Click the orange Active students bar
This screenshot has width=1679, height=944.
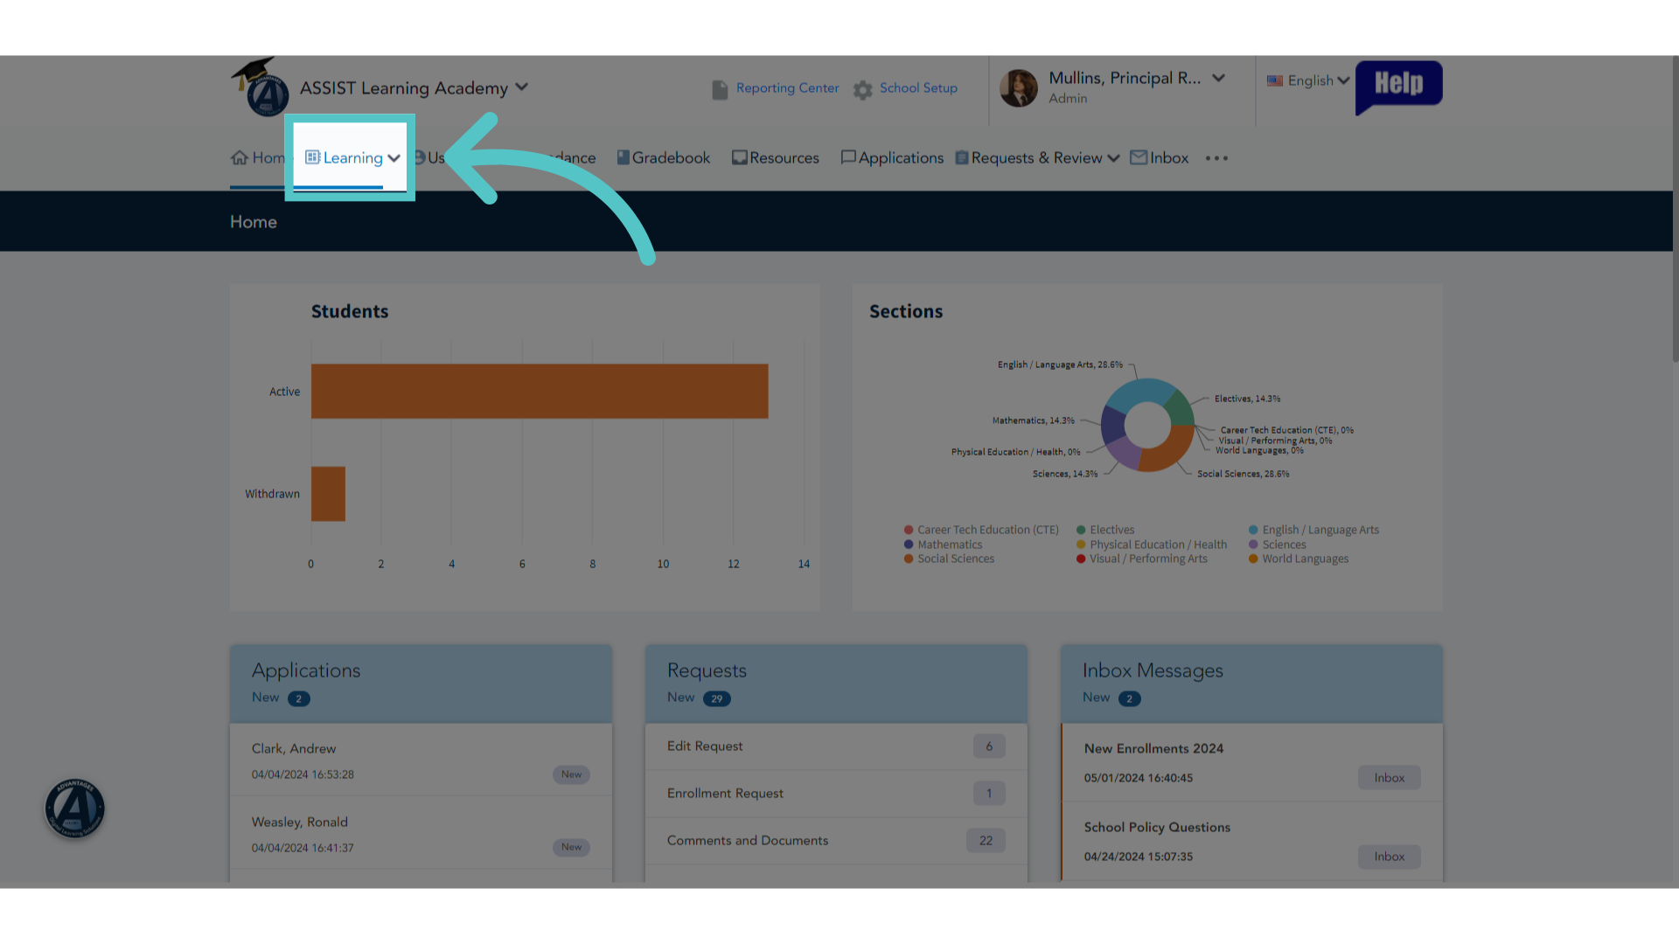click(x=540, y=391)
